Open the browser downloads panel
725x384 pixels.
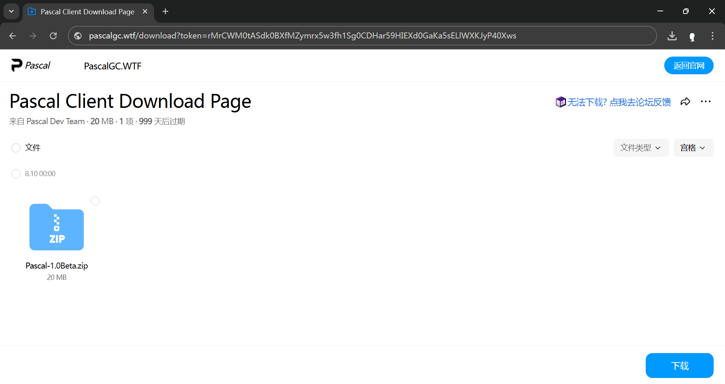672,36
